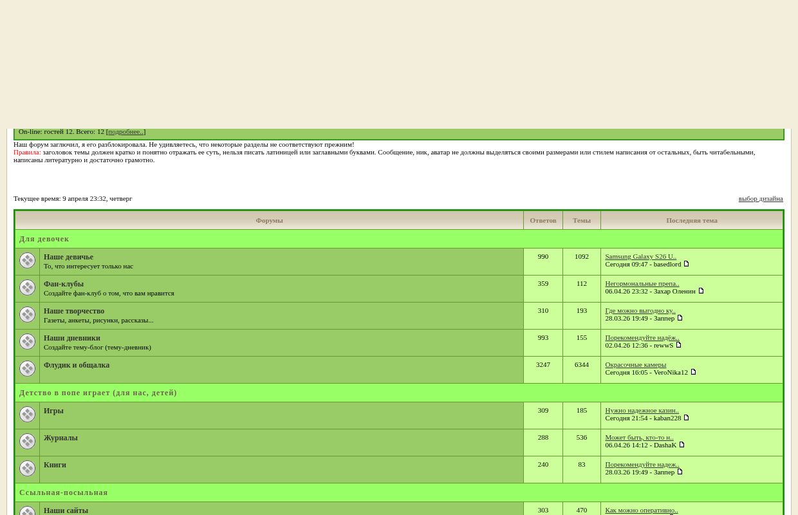This screenshot has width=798, height=515.
Task: Click the forum status icon beside Игры
Action: point(27,414)
